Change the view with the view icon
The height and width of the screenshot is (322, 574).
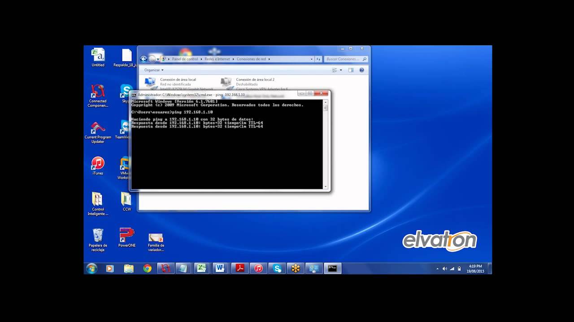[335, 70]
